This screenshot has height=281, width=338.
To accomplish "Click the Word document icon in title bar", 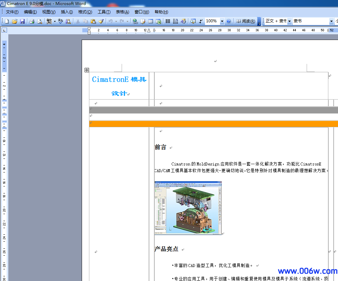I will point(3,3).
